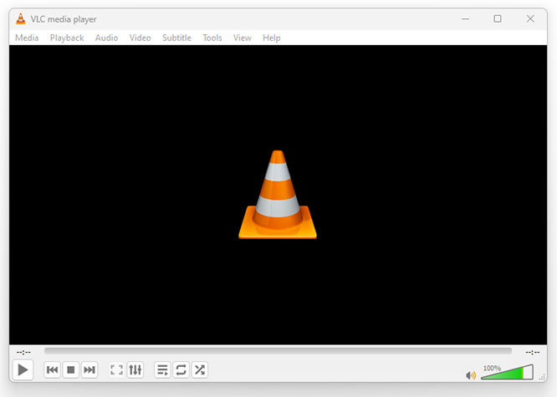
Task: Open the Playback menu
Action: click(x=67, y=38)
